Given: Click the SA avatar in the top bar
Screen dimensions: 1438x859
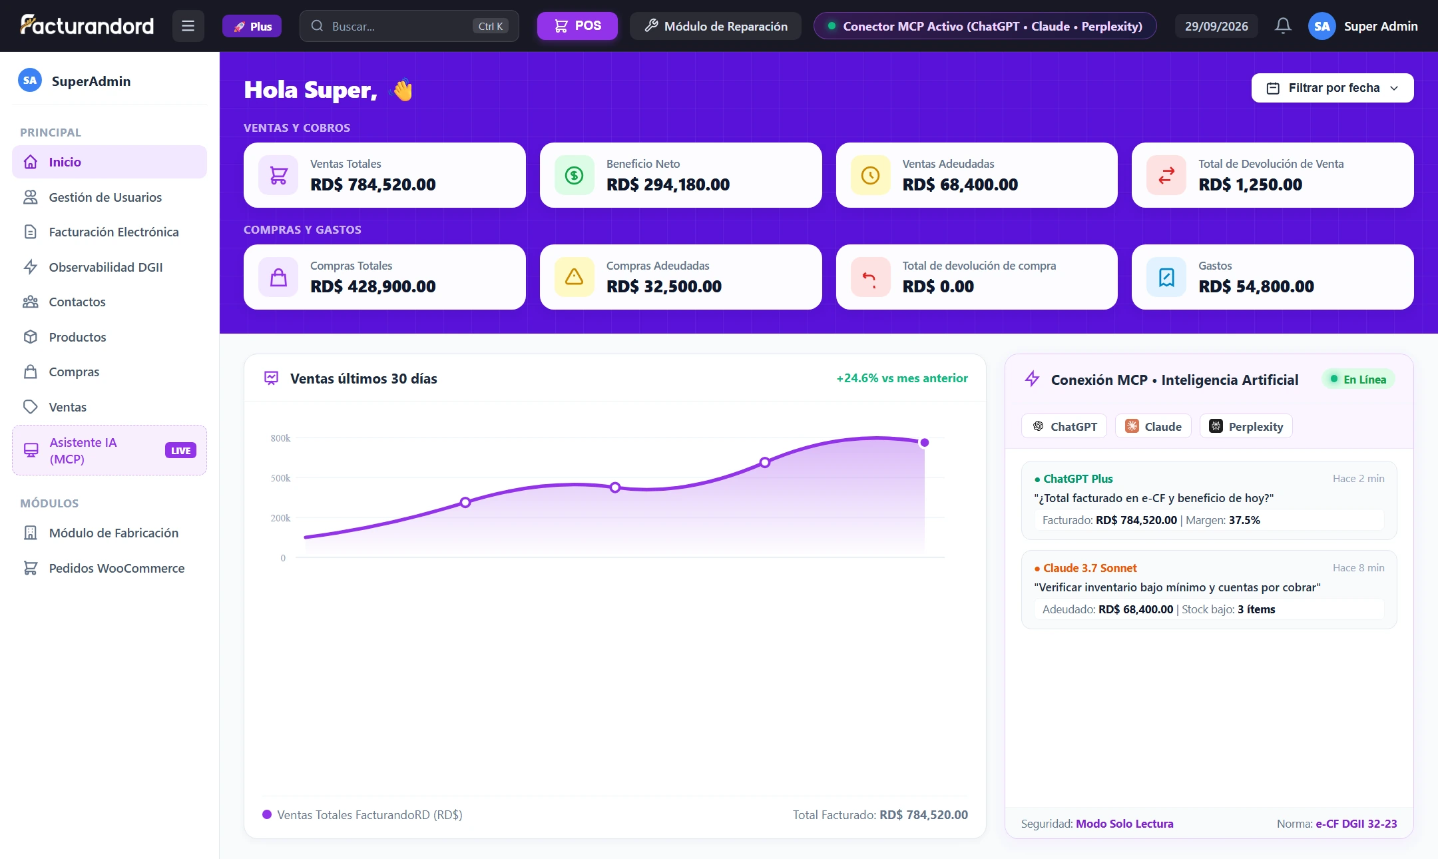Looking at the screenshot, I should [1321, 26].
